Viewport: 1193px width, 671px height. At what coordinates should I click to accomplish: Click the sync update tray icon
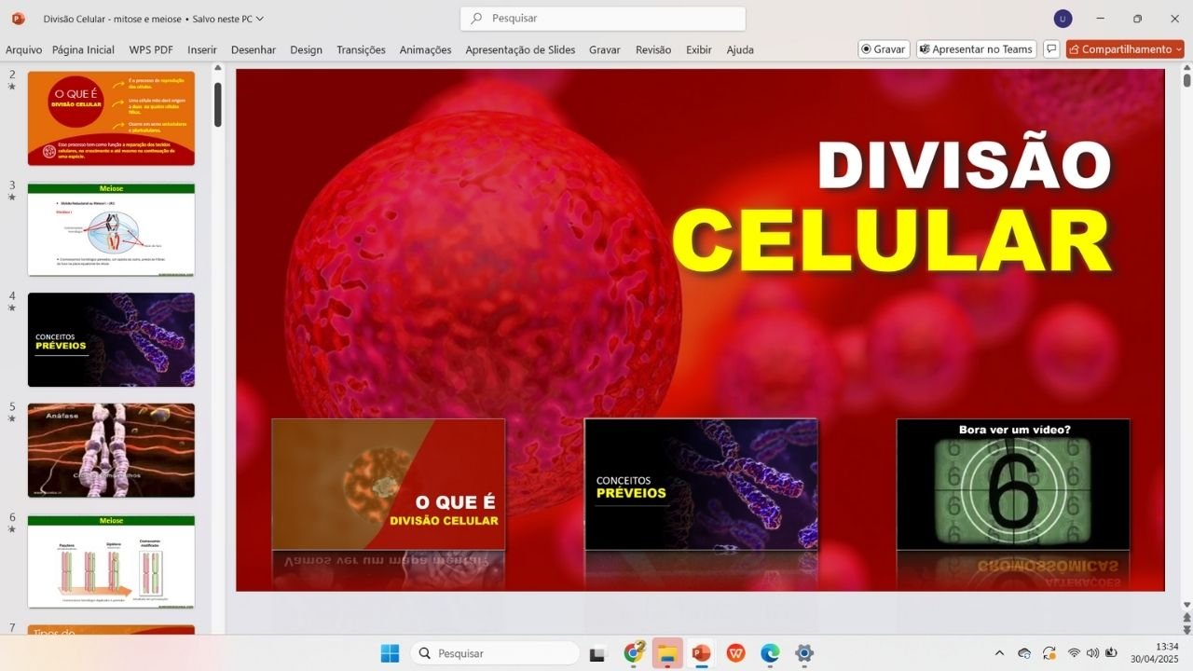coord(1049,653)
